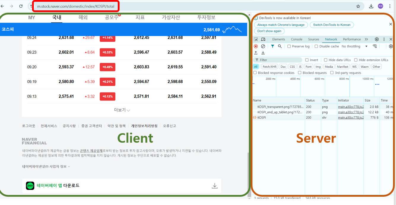This screenshot has width=396, height=205.
Task: Select the KOSPI xhr request row
Action: tap(323, 118)
